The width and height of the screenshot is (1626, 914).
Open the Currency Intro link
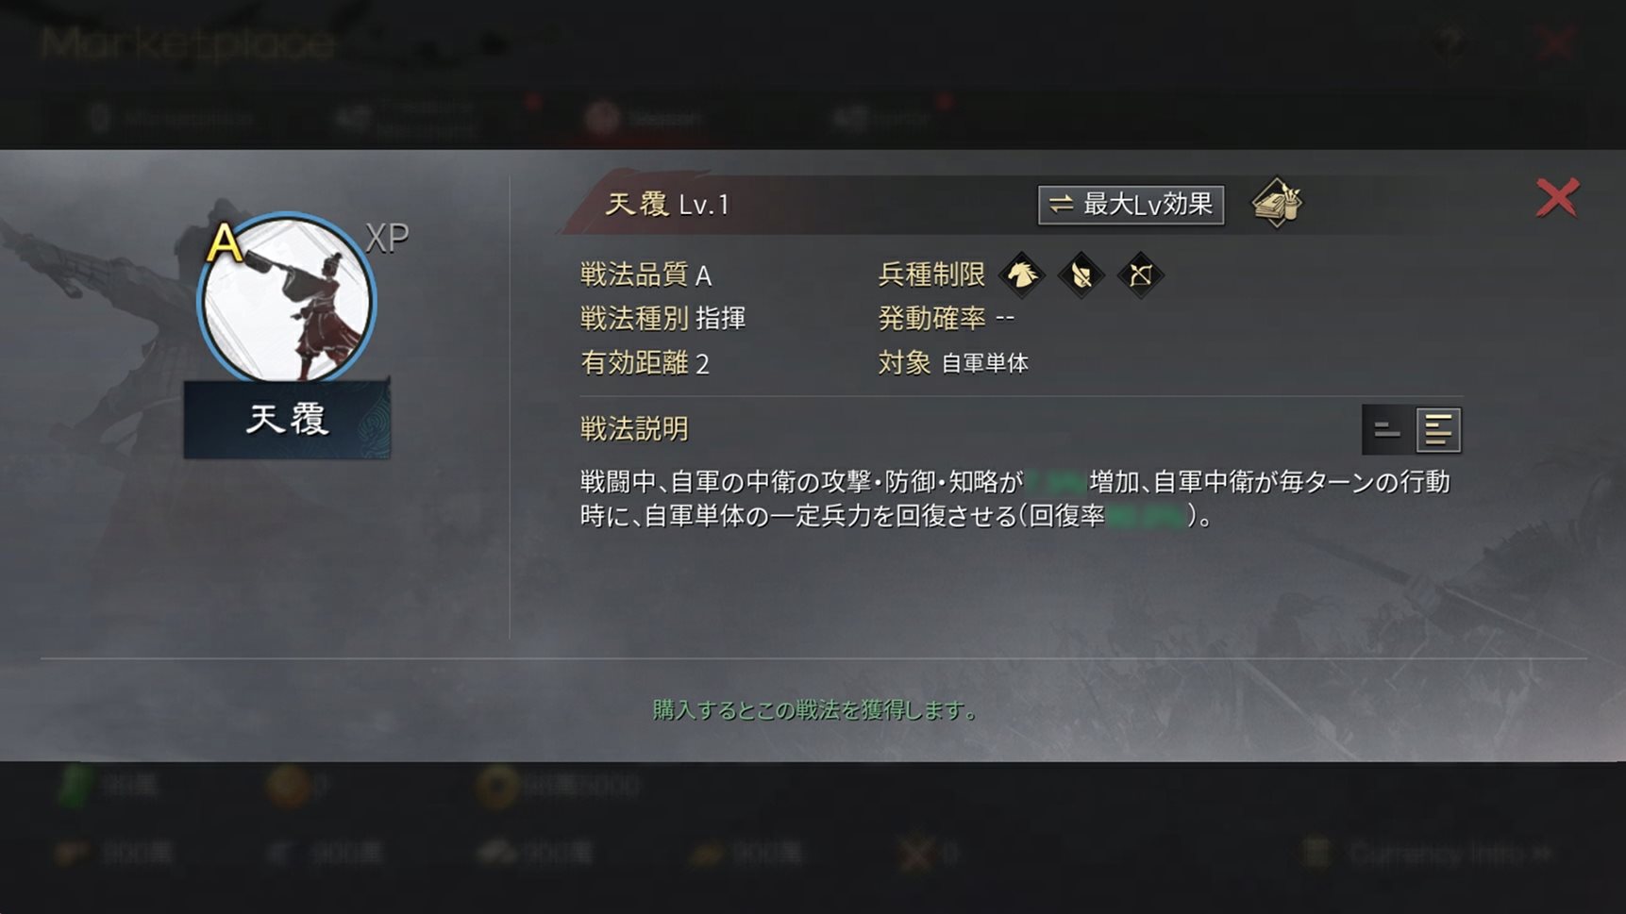tap(1431, 854)
